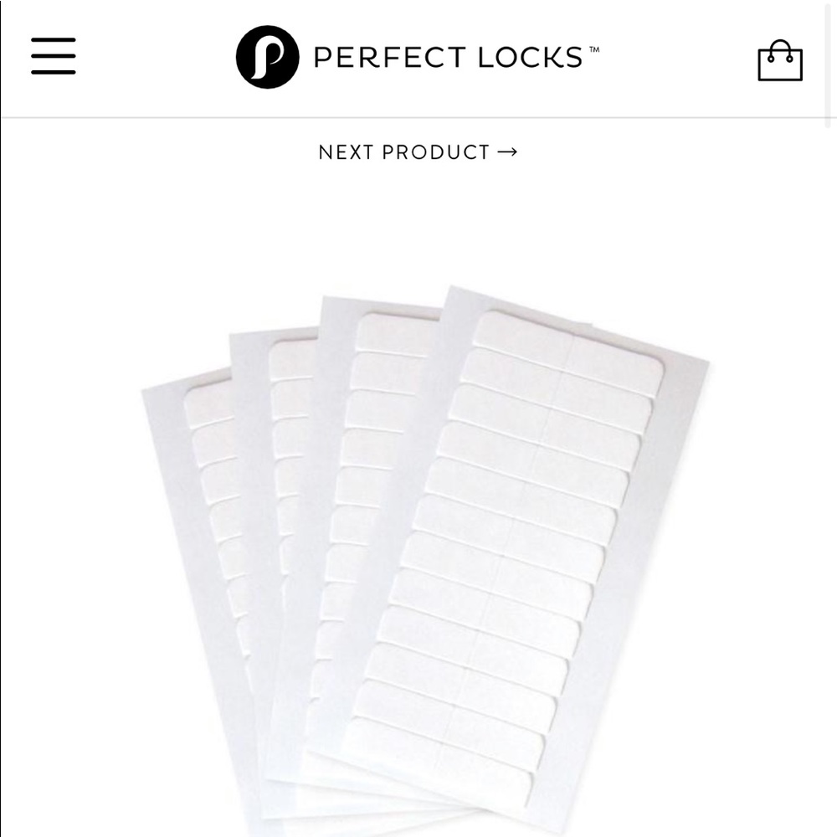Click the circular black P logo emblem
This screenshot has width=837, height=837.
(268, 57)
